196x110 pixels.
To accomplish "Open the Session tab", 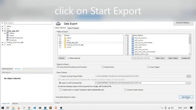I will (x=15, y=103).
